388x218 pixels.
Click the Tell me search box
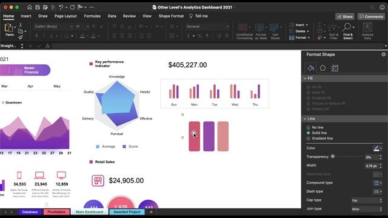(x=199, y=16)
